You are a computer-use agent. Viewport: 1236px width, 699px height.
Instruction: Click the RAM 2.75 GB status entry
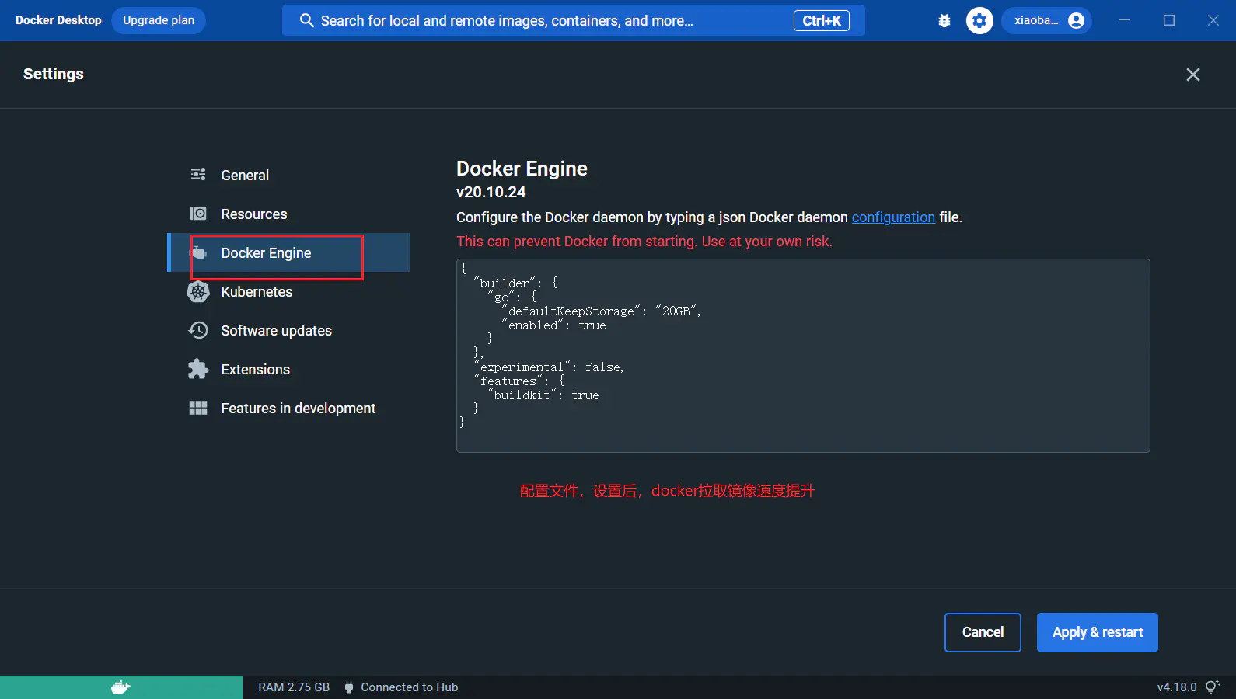[294, 687]
